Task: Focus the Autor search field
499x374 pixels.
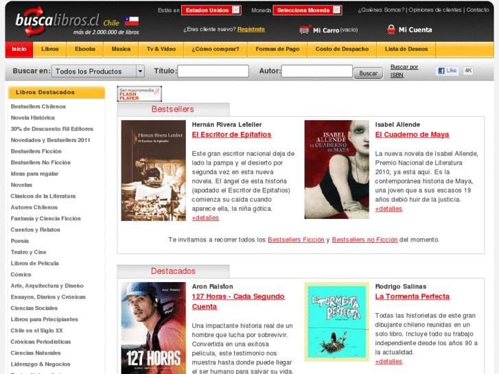Action: [317, 71]
